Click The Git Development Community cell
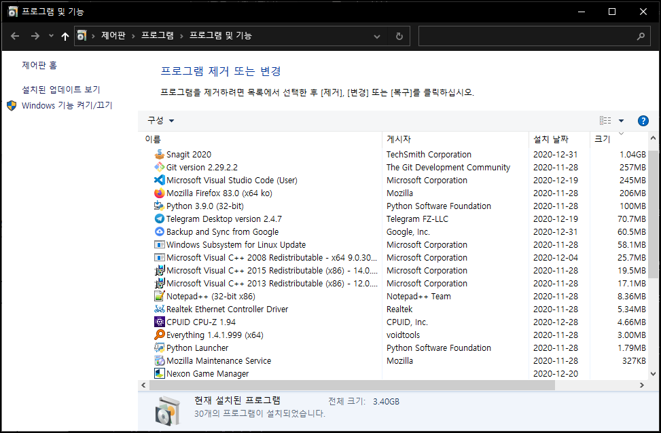The height and width of the screenshot is (433, 661). tap(448, 167)
